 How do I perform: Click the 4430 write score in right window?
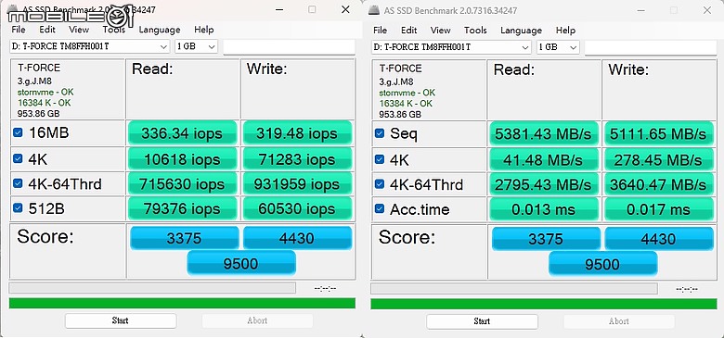pos(659,239)
